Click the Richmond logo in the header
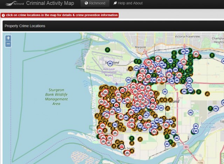The image size is (224, 164). [15, 4]
